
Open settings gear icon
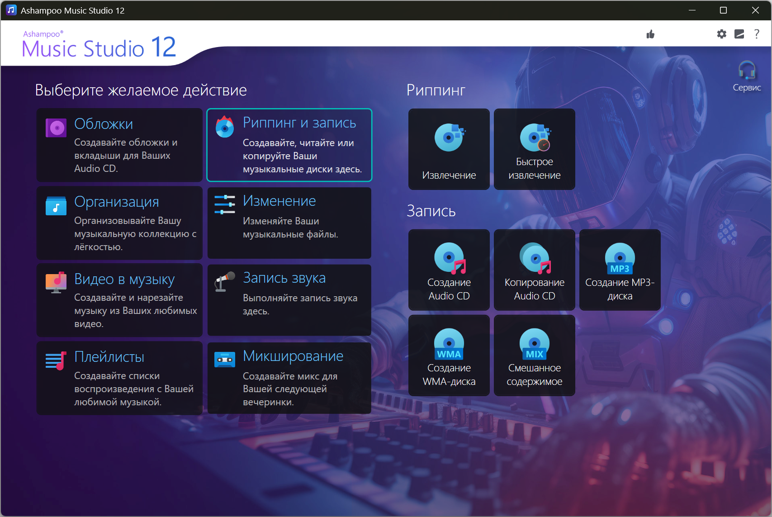[x=722, y=34]
